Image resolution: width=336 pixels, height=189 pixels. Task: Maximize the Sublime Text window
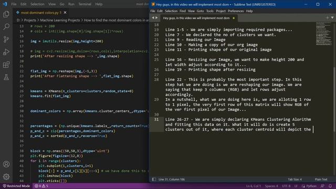(x=318, y=4)
